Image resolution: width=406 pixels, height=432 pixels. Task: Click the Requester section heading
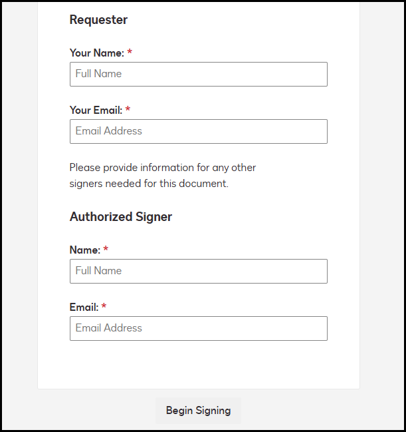pos(98,20)
